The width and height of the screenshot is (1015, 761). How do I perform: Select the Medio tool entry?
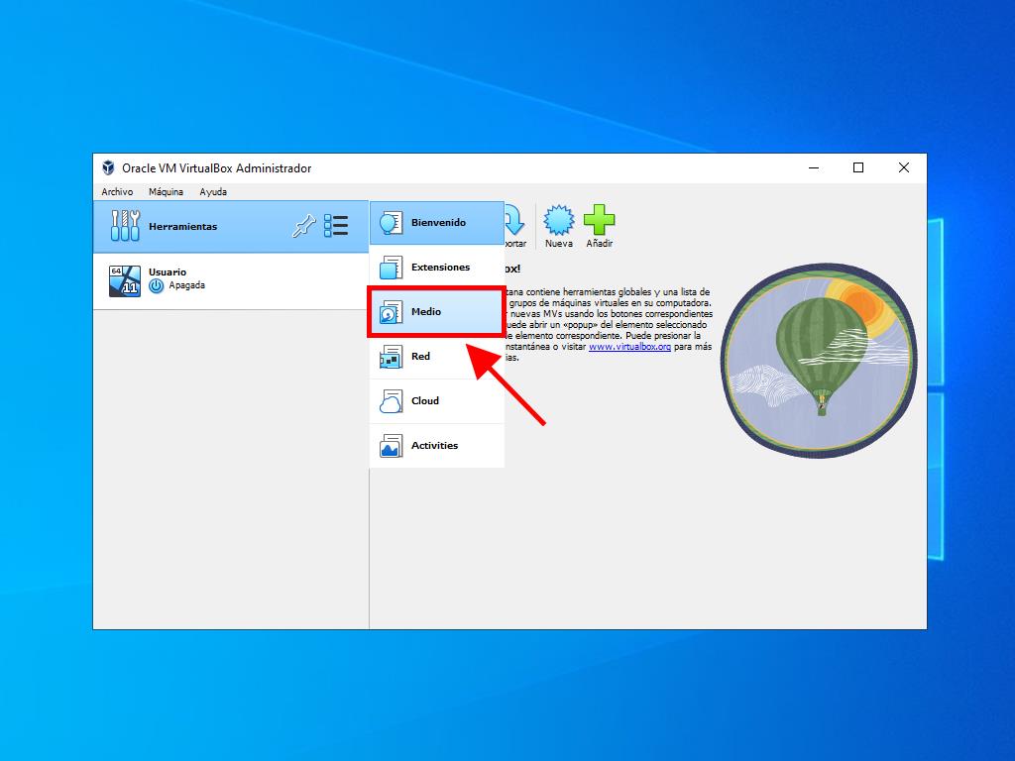click(436, 312)
